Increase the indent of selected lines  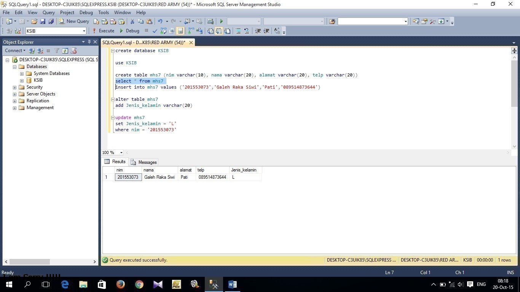point(266,31)
